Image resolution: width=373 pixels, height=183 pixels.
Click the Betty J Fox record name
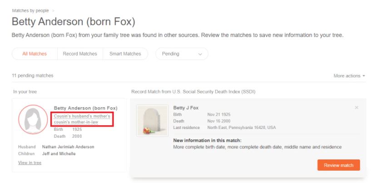186,108
